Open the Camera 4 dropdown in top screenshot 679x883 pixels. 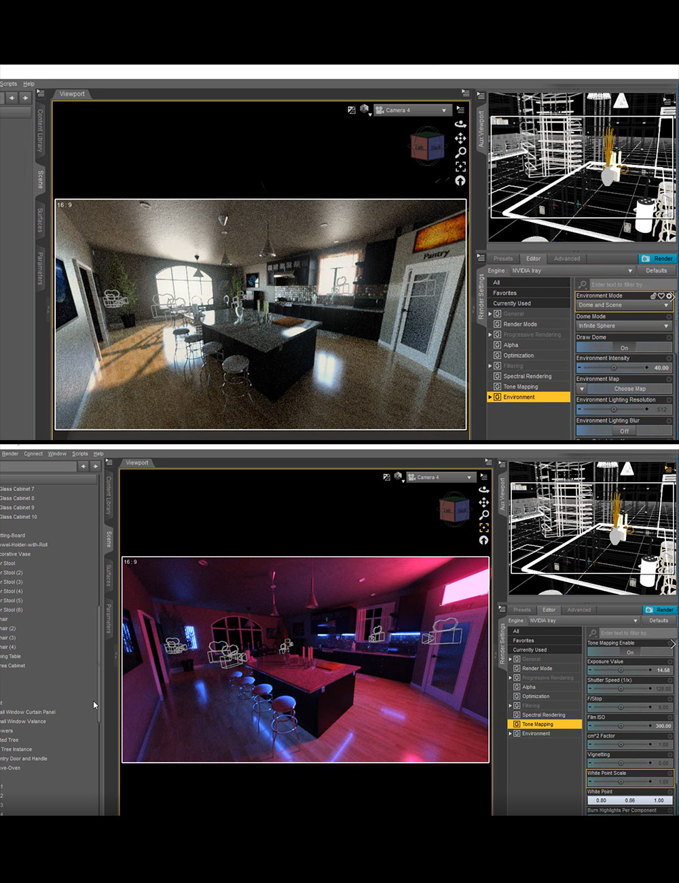(411, 110)
